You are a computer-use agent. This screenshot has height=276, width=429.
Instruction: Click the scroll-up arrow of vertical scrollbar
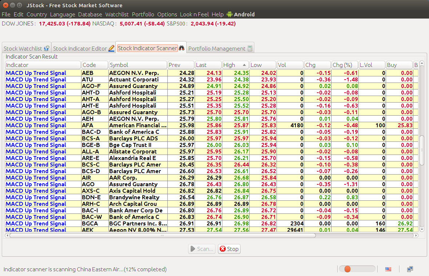(422, 64)
